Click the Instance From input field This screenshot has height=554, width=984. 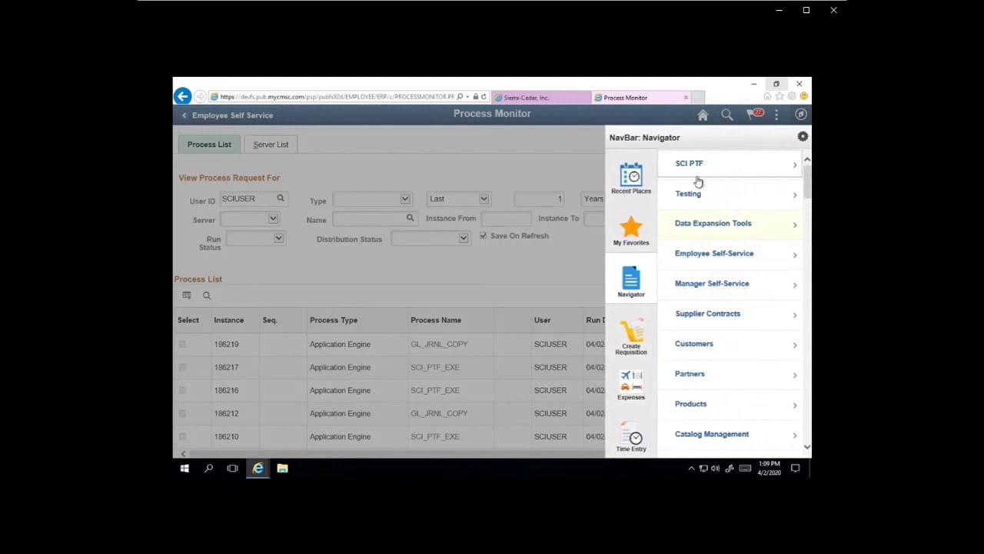(505, 219)
